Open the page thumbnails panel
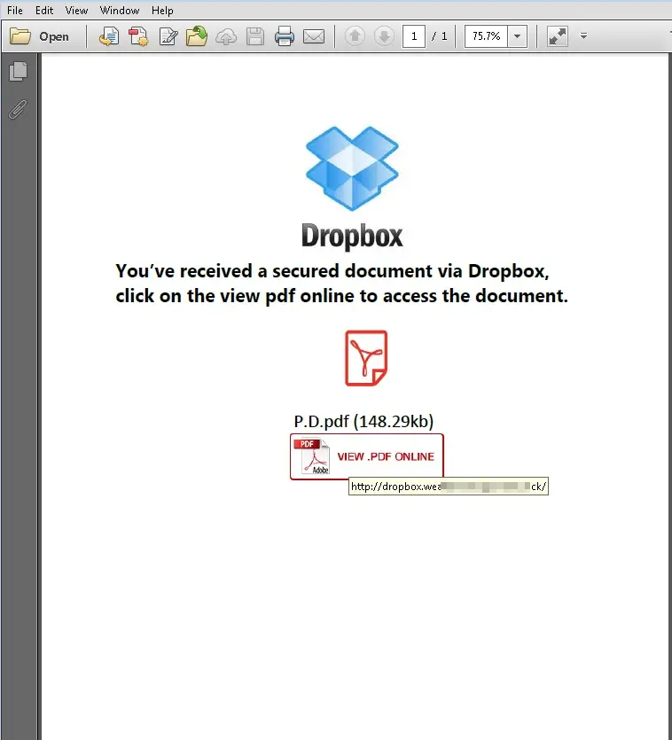Image resolution: width=672 pixels, height=740 pixels. [x=18, y=71]
